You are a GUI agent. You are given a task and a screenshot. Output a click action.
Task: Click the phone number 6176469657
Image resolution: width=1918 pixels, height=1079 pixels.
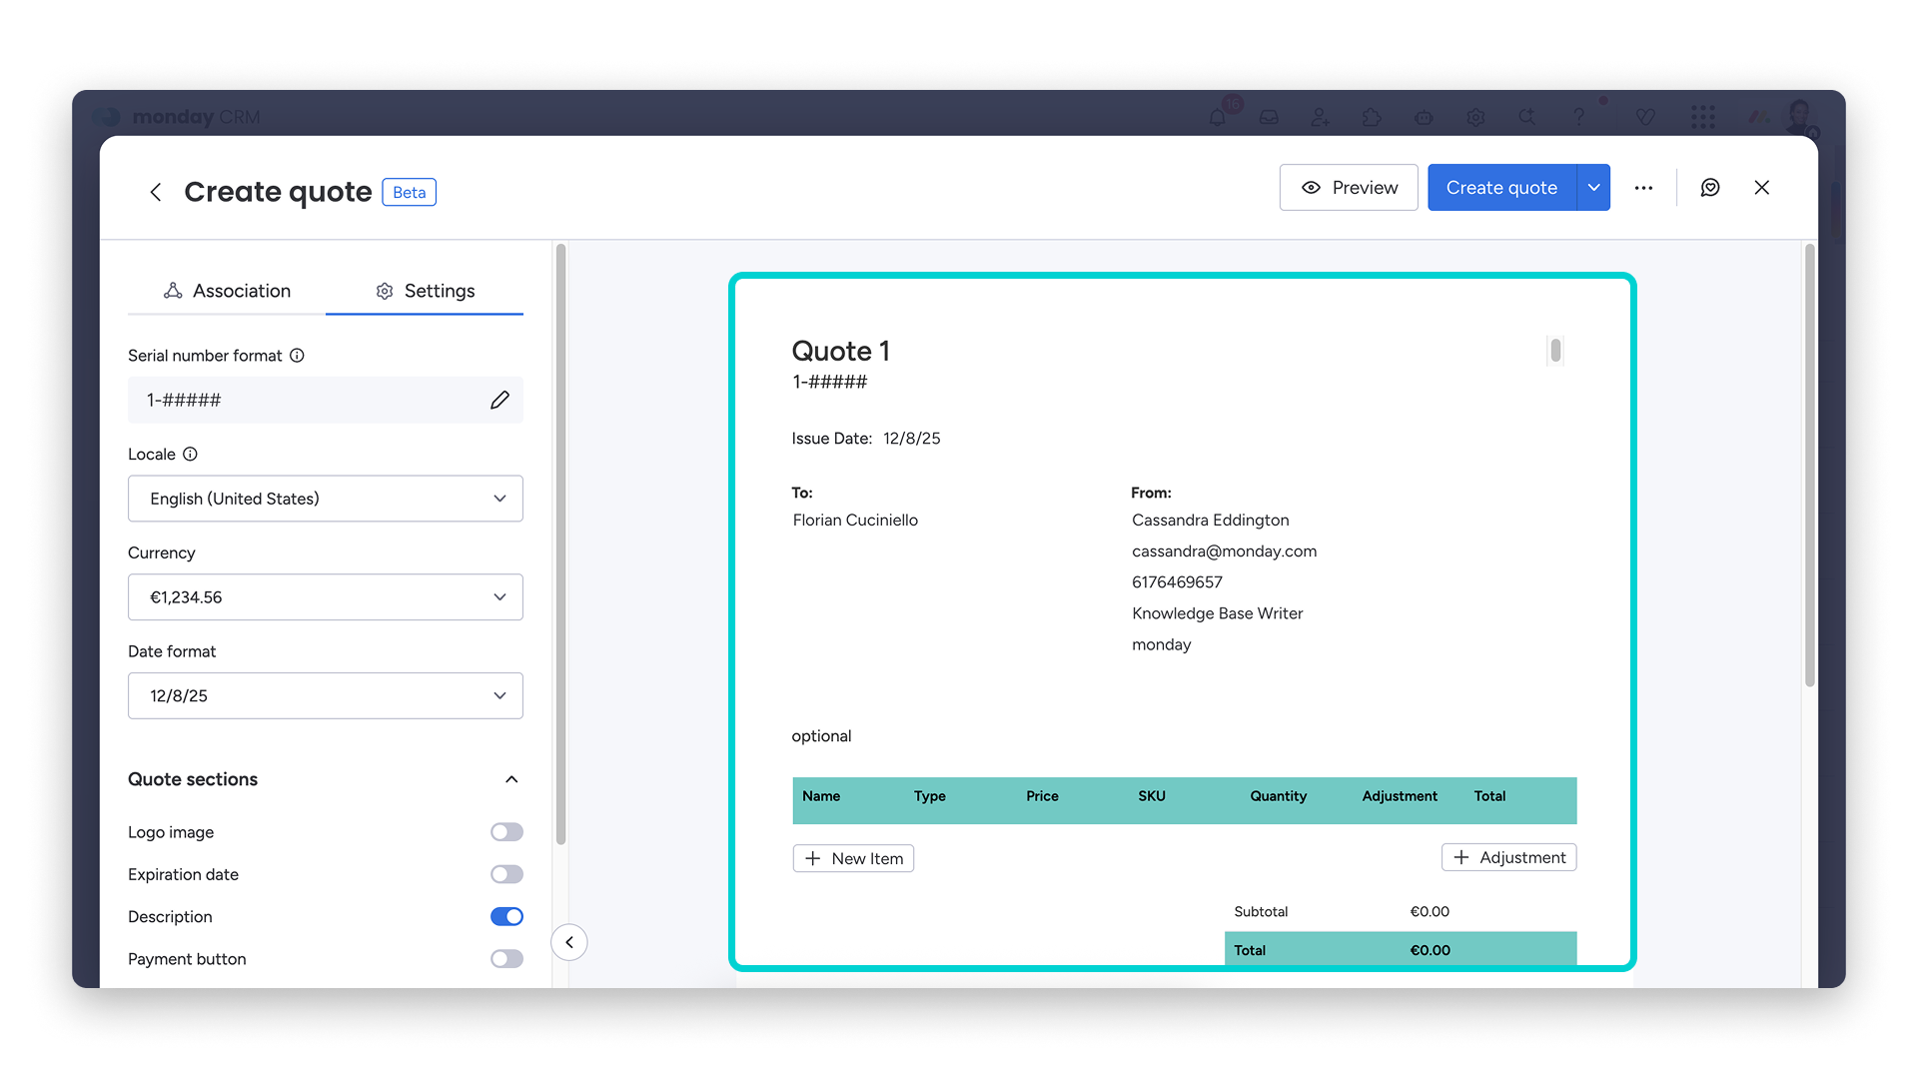[x=1177, y=582]
